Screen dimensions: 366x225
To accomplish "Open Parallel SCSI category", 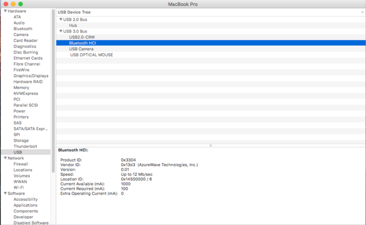I will tap(26, 105).
